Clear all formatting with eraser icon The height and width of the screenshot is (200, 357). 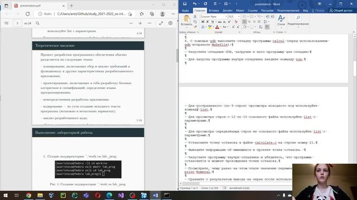(236, 22)
